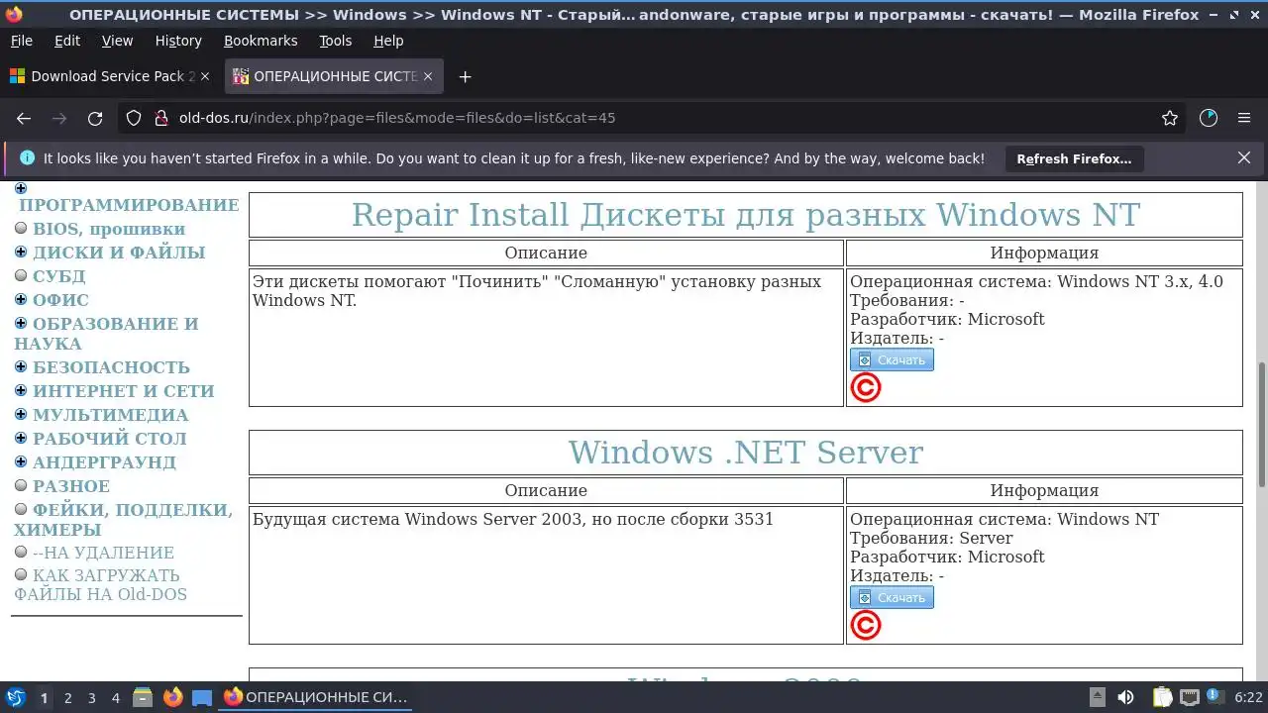Open the Help menu
This screenshot has height=713, width=1268.
tap(388, 41)
